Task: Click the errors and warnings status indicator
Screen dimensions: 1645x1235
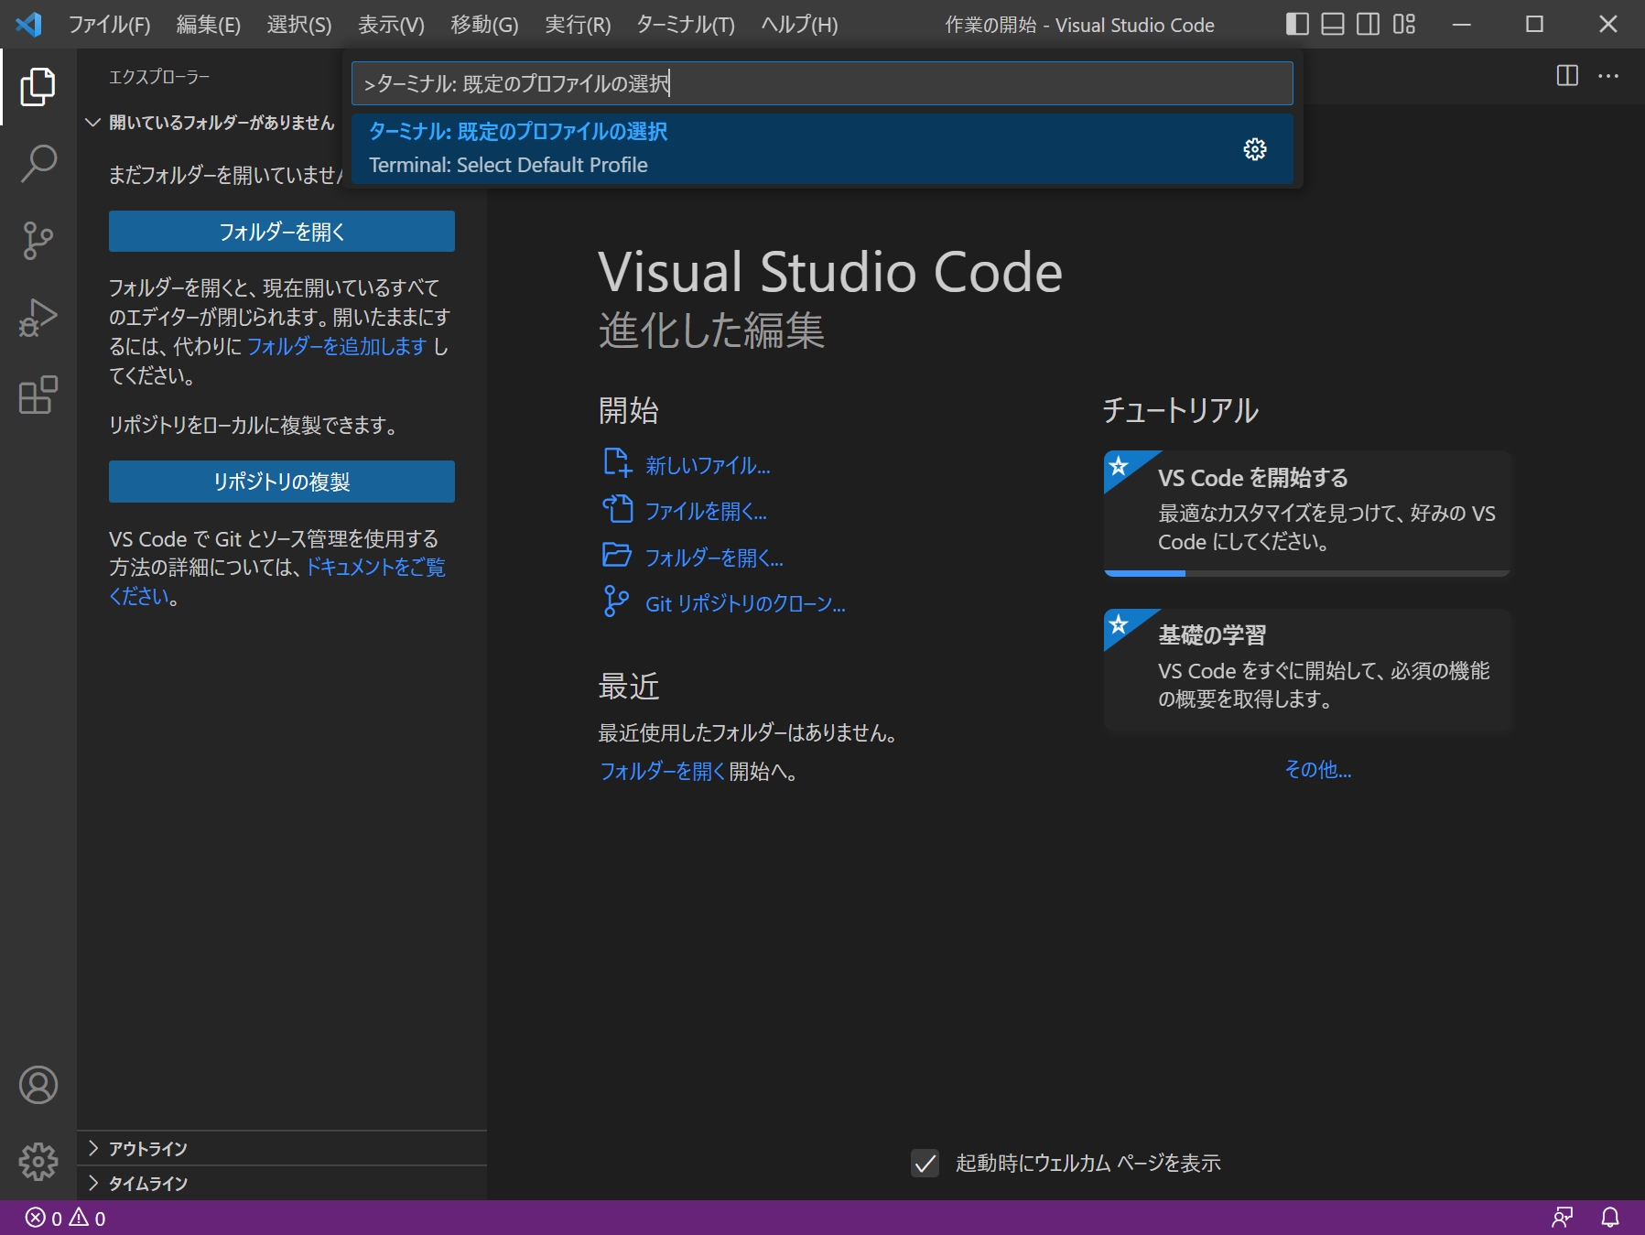Action: tap(65, 1218)
